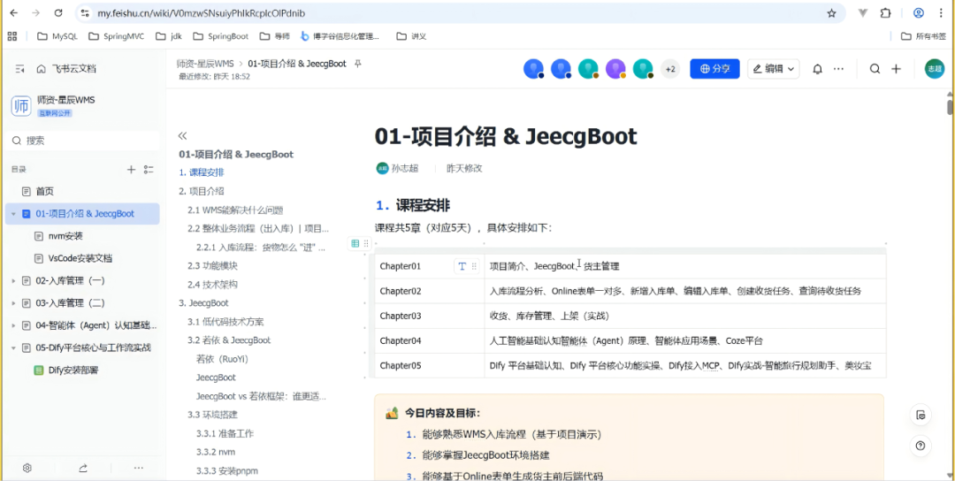
Task: Click the search magnifier icon in top right
Action: coord(875,69)
